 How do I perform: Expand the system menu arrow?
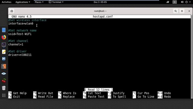click(x=190, y=2)
